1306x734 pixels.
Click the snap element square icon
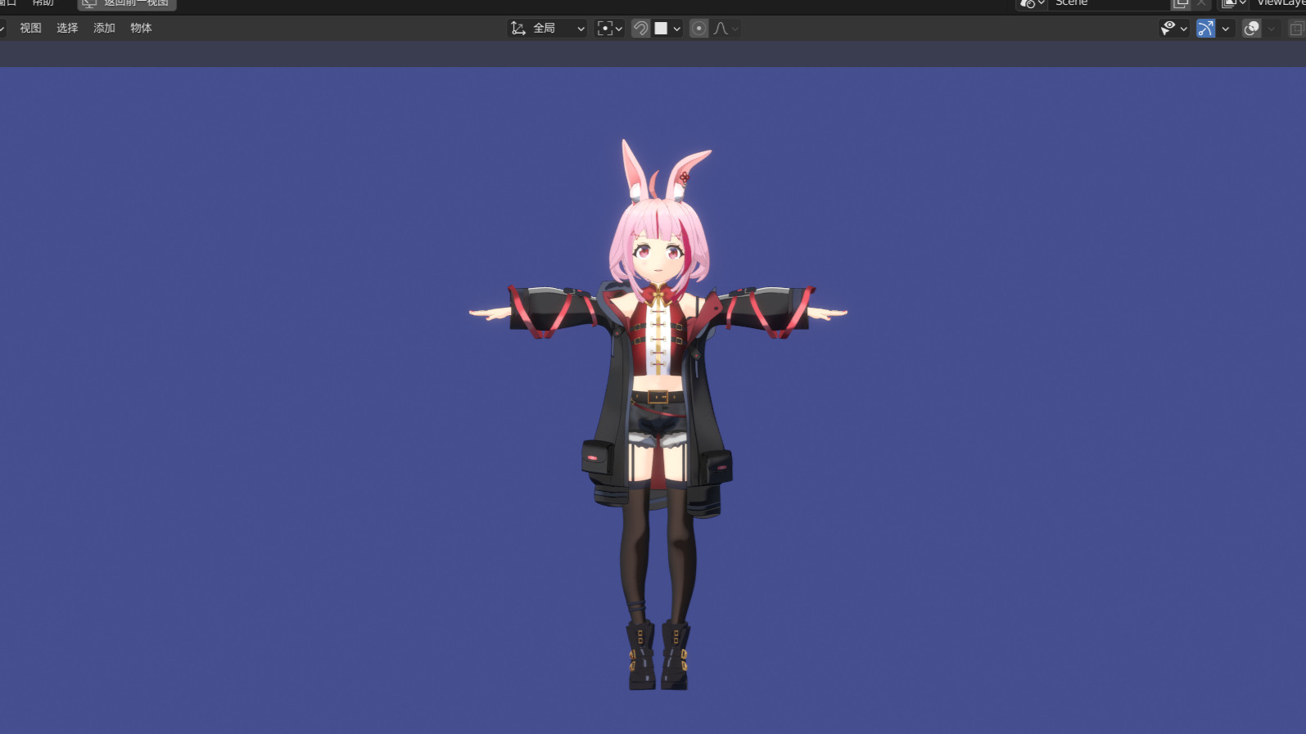point(661,29)
